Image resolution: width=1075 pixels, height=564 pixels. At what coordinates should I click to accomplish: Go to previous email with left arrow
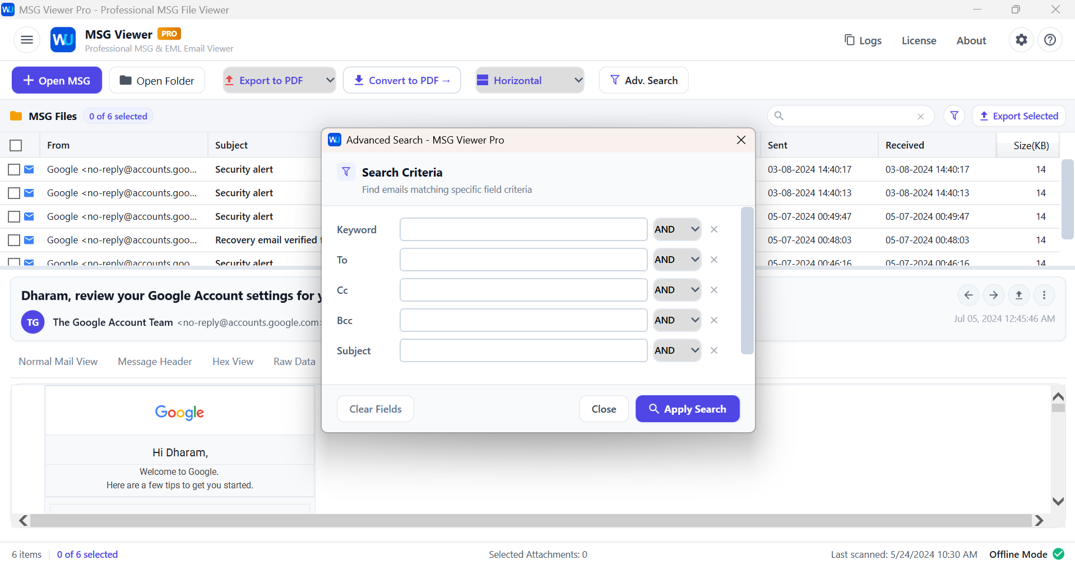point(969,295)
